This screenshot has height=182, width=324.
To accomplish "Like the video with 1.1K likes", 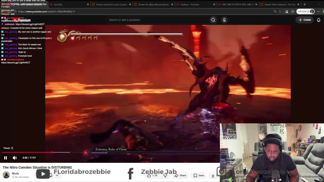I will (x=152, y=175).
